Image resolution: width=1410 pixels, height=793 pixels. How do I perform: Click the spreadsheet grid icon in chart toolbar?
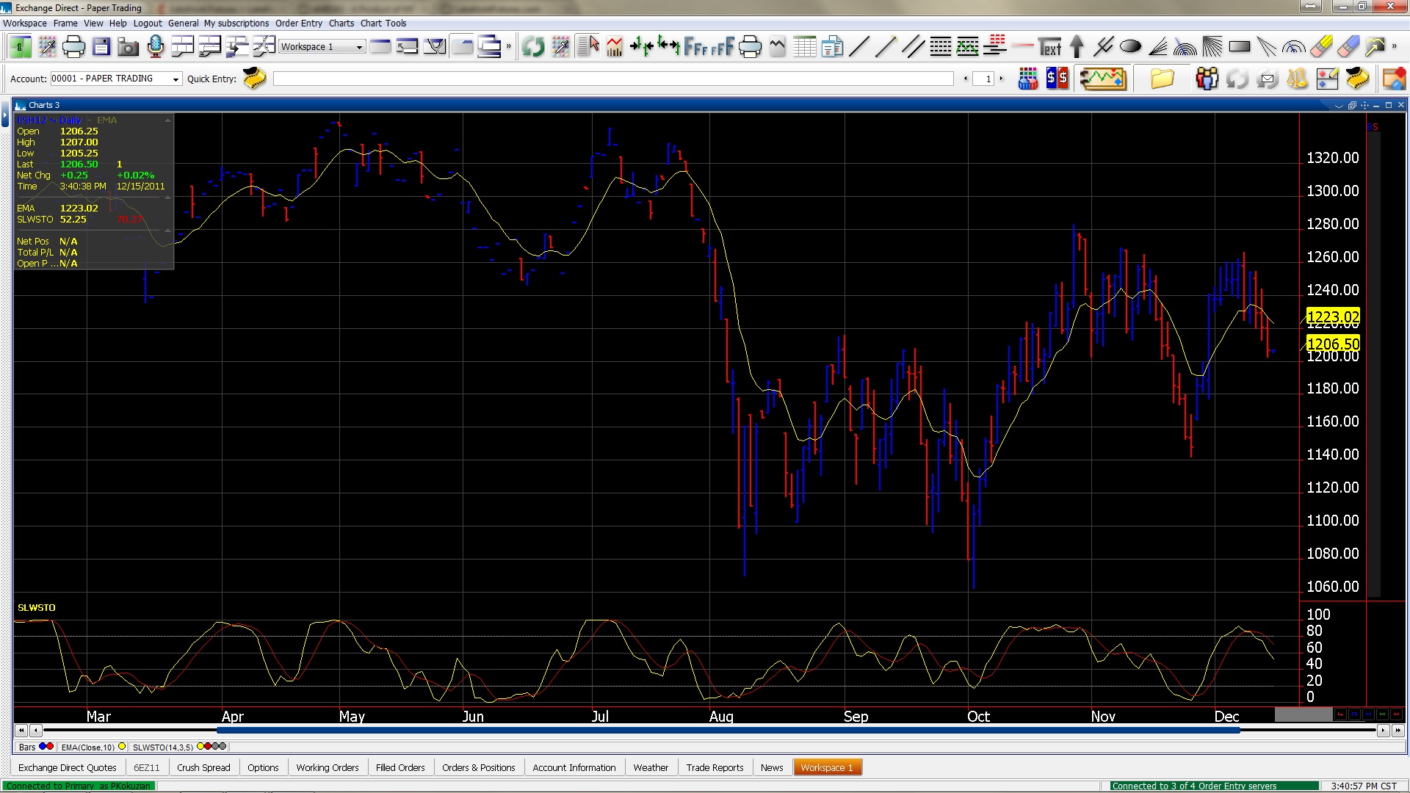pyautogui.click(x=804, y=47)
